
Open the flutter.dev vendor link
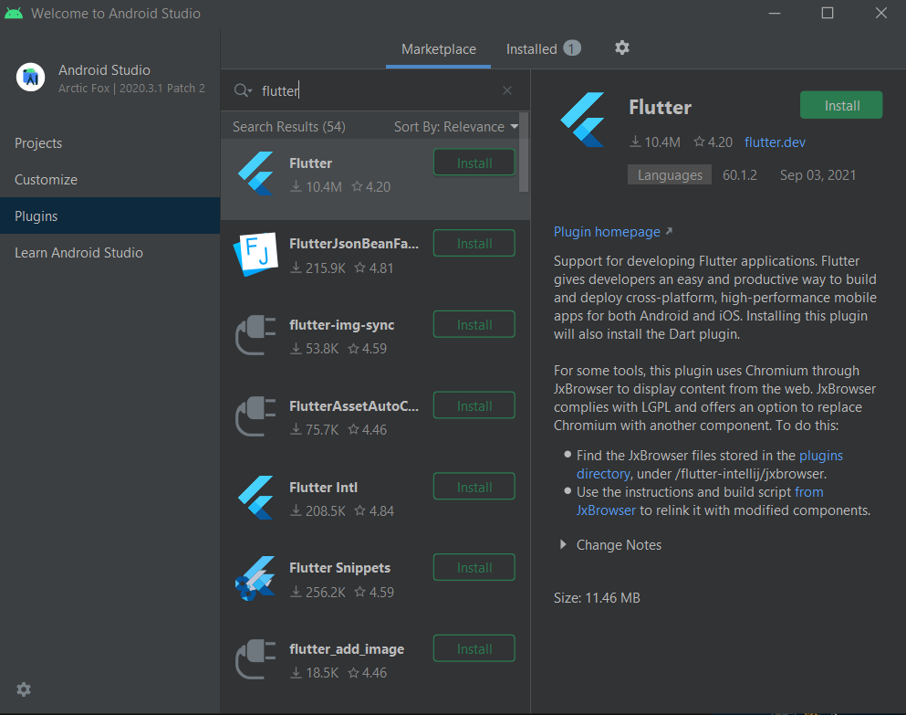tap(775, 142)
